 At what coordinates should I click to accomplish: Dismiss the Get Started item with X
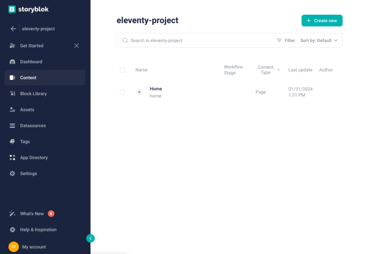[x=77, y=46]
